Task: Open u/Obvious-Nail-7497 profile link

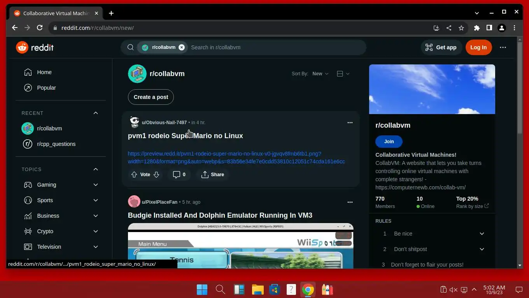Action: (x=164, y=123)
